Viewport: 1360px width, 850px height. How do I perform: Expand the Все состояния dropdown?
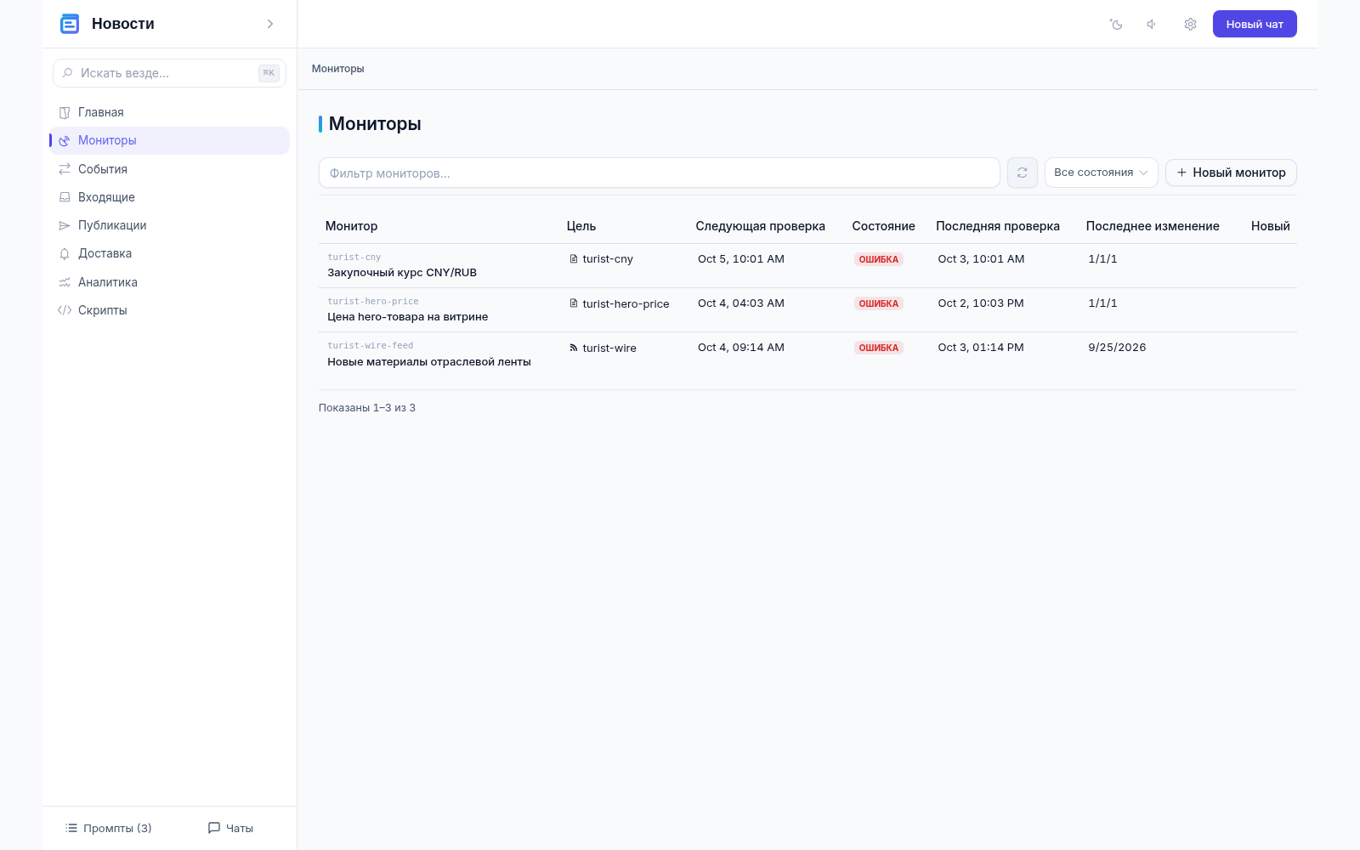(x=1101, y=173)
